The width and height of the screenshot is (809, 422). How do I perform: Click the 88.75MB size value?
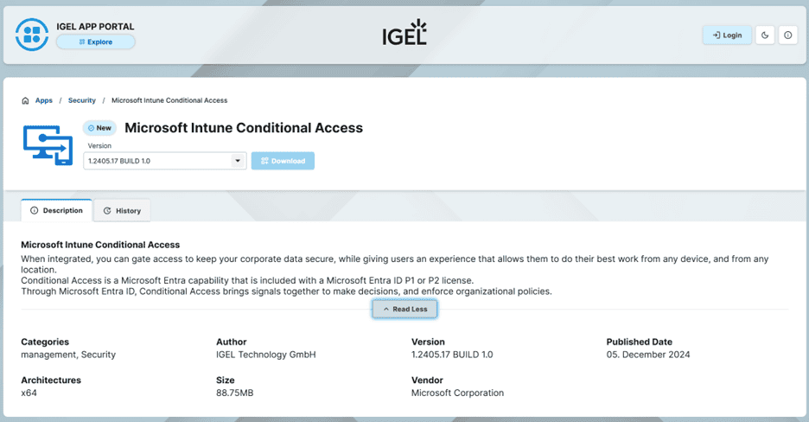point(235,393)
